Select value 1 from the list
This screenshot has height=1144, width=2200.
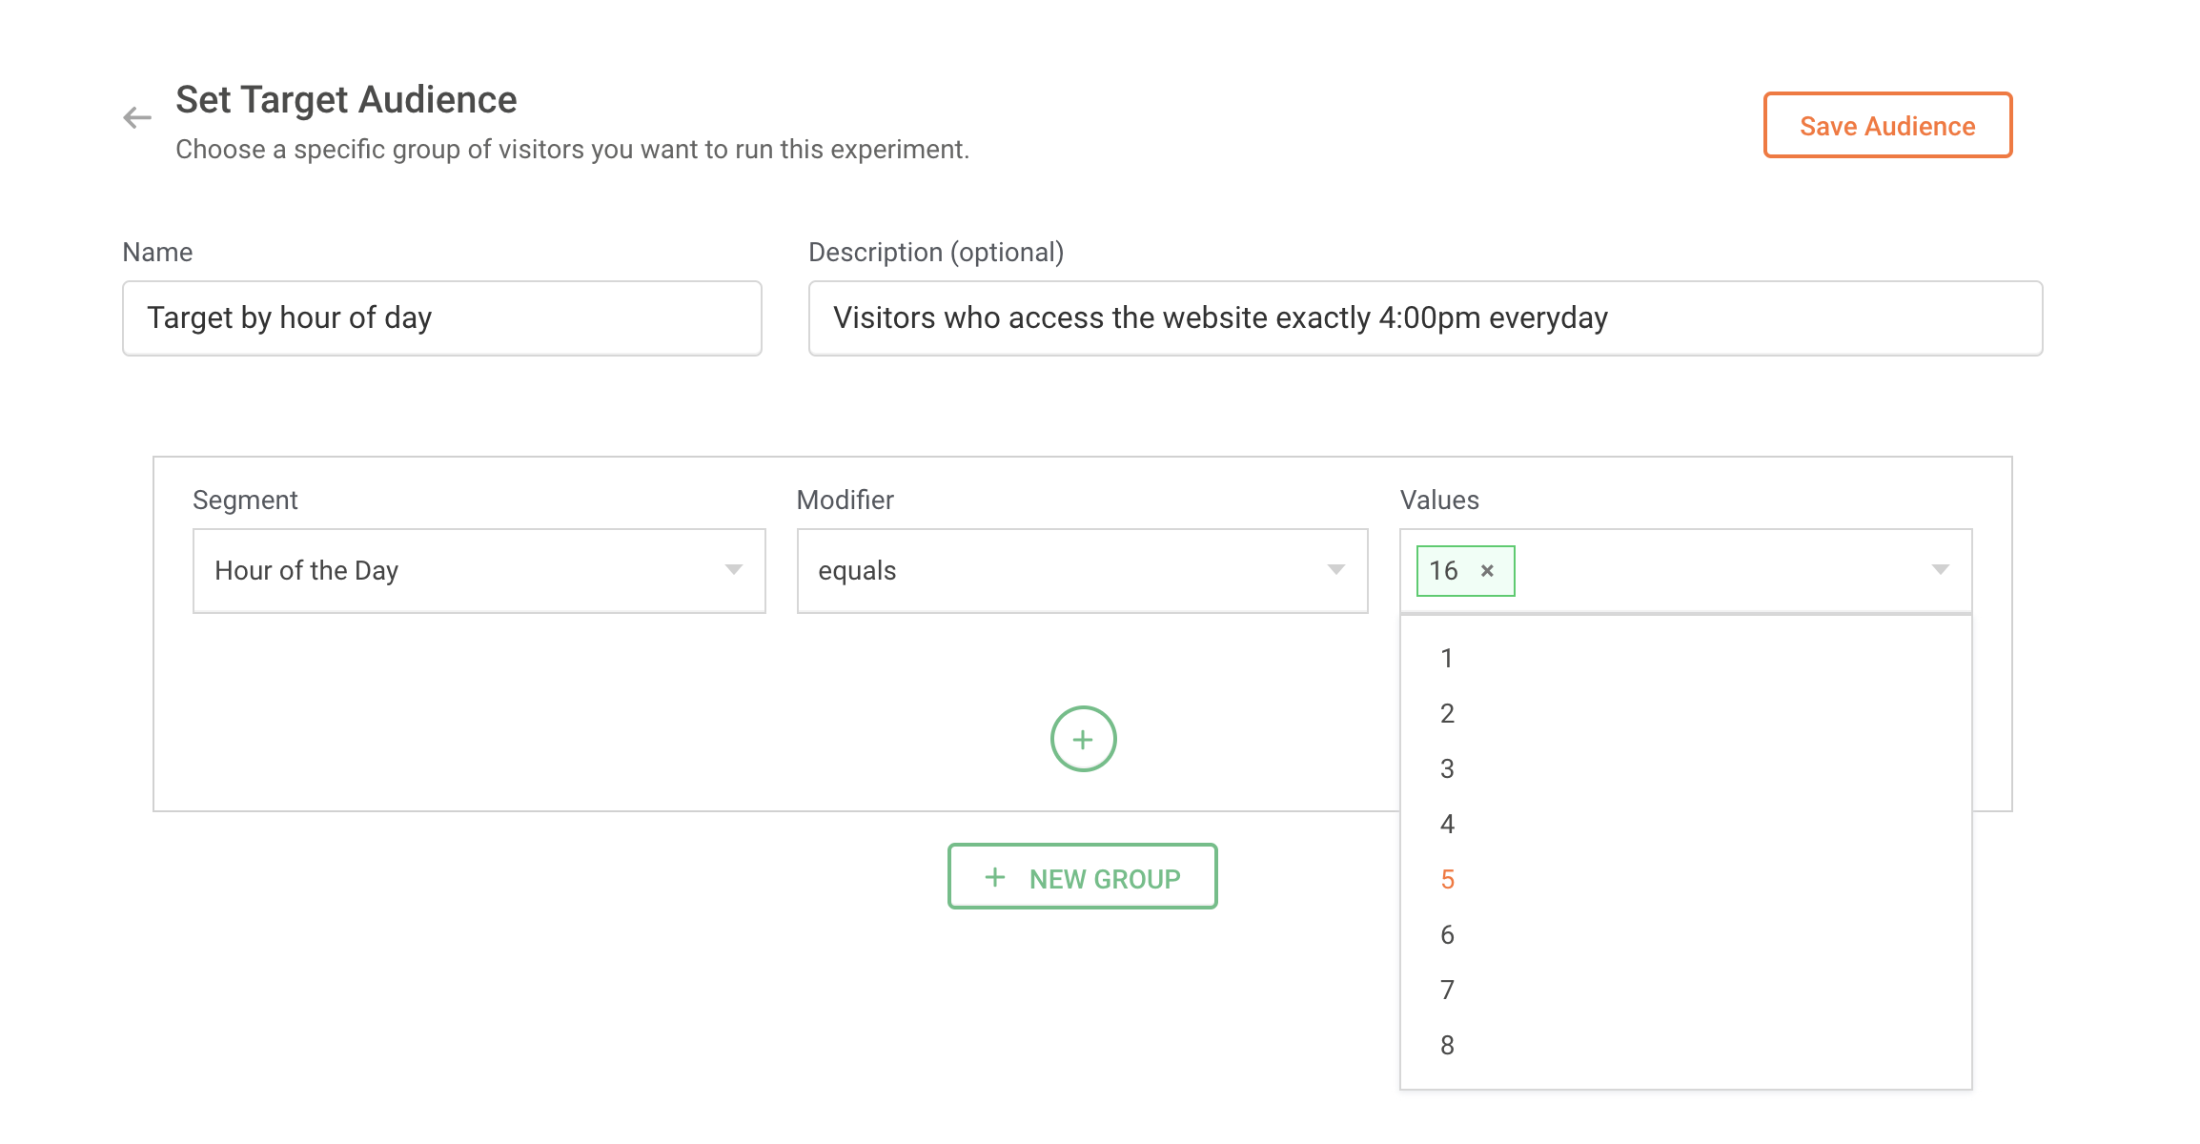point(1447,658)
